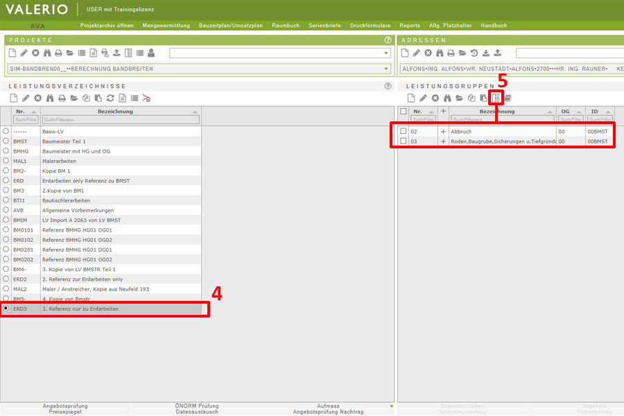Click the user icon in Projekte toolbar
This screenshot has width=624, height=416.
151,53
